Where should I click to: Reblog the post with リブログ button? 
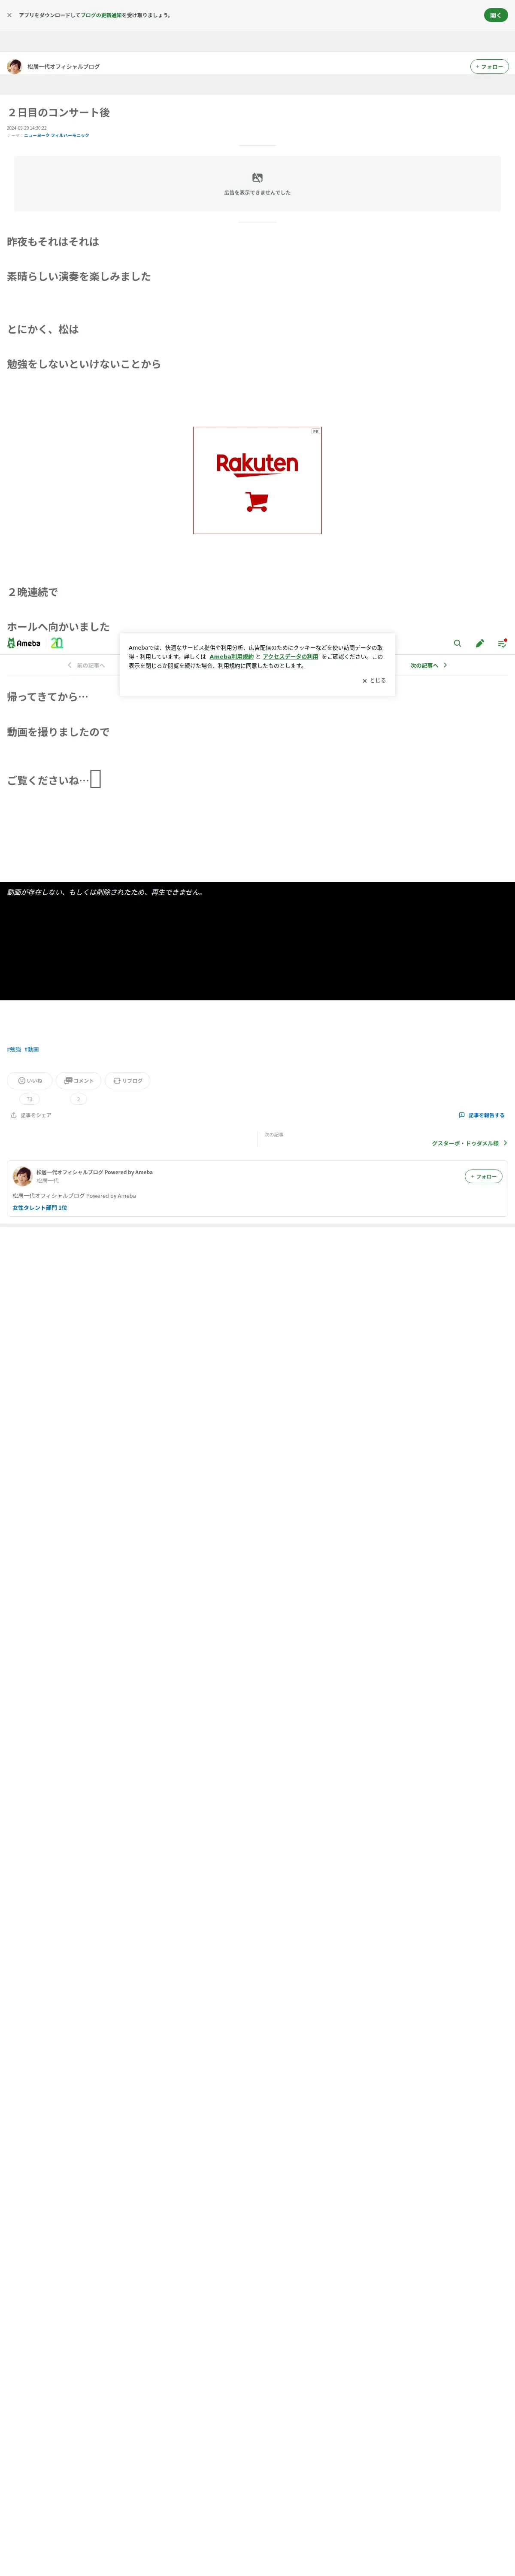127,1080
